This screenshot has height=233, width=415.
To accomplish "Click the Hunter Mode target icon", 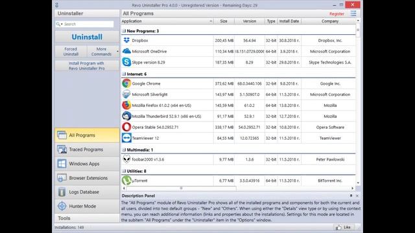I will tap(62, 206).
